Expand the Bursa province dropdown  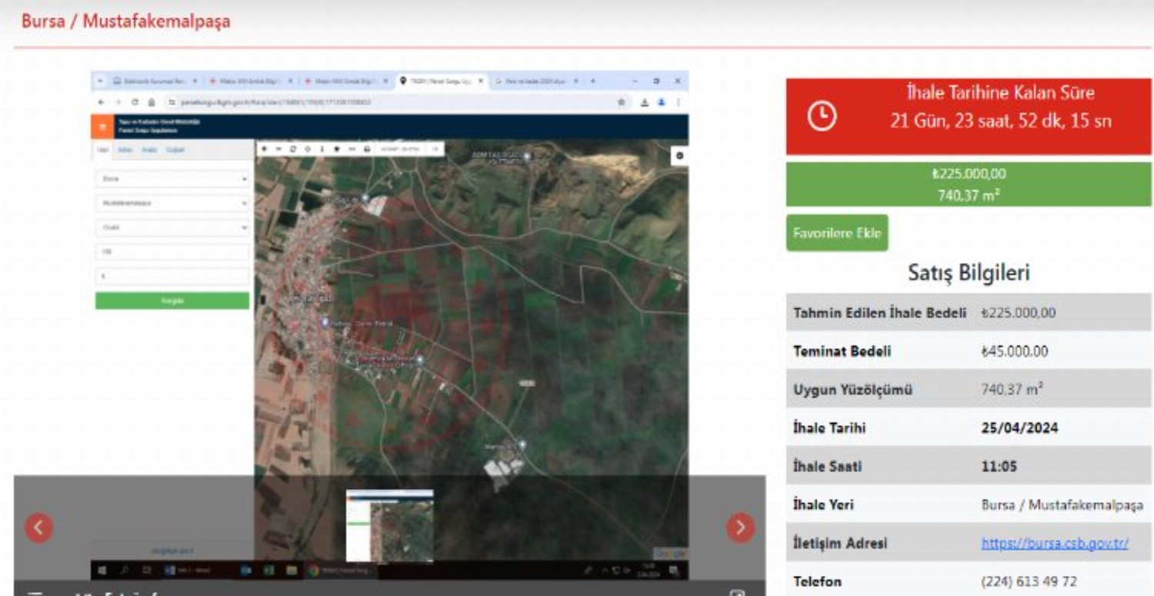coord(172,179)
